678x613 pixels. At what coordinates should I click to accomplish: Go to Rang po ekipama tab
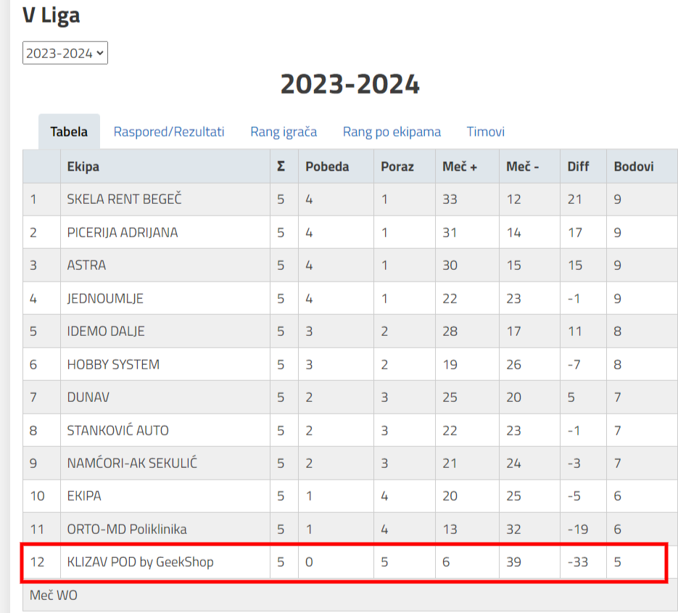(392, 132)
